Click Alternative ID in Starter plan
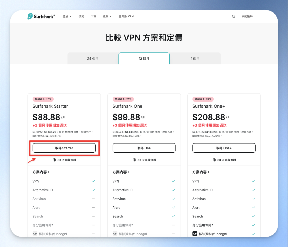The image size is (288, 247). pos(43,190)
